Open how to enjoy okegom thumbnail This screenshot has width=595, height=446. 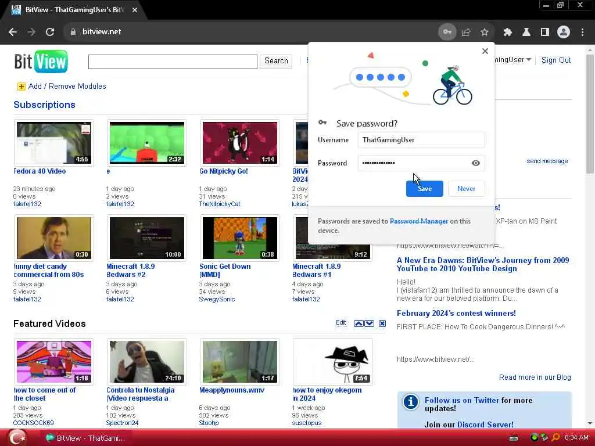pos(333,361)
